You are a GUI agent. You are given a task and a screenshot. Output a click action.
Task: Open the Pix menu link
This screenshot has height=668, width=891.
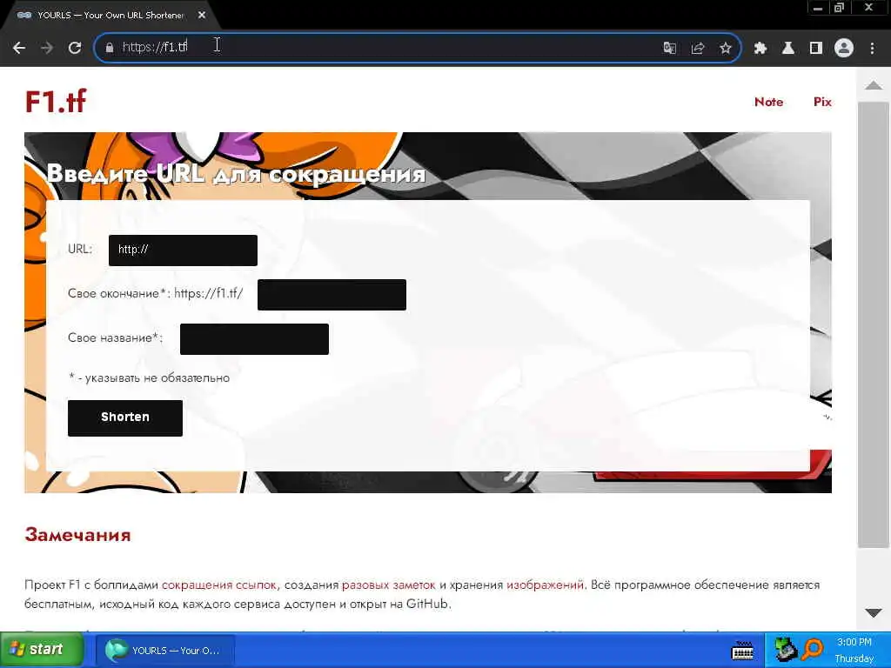(x=822, y=102)
